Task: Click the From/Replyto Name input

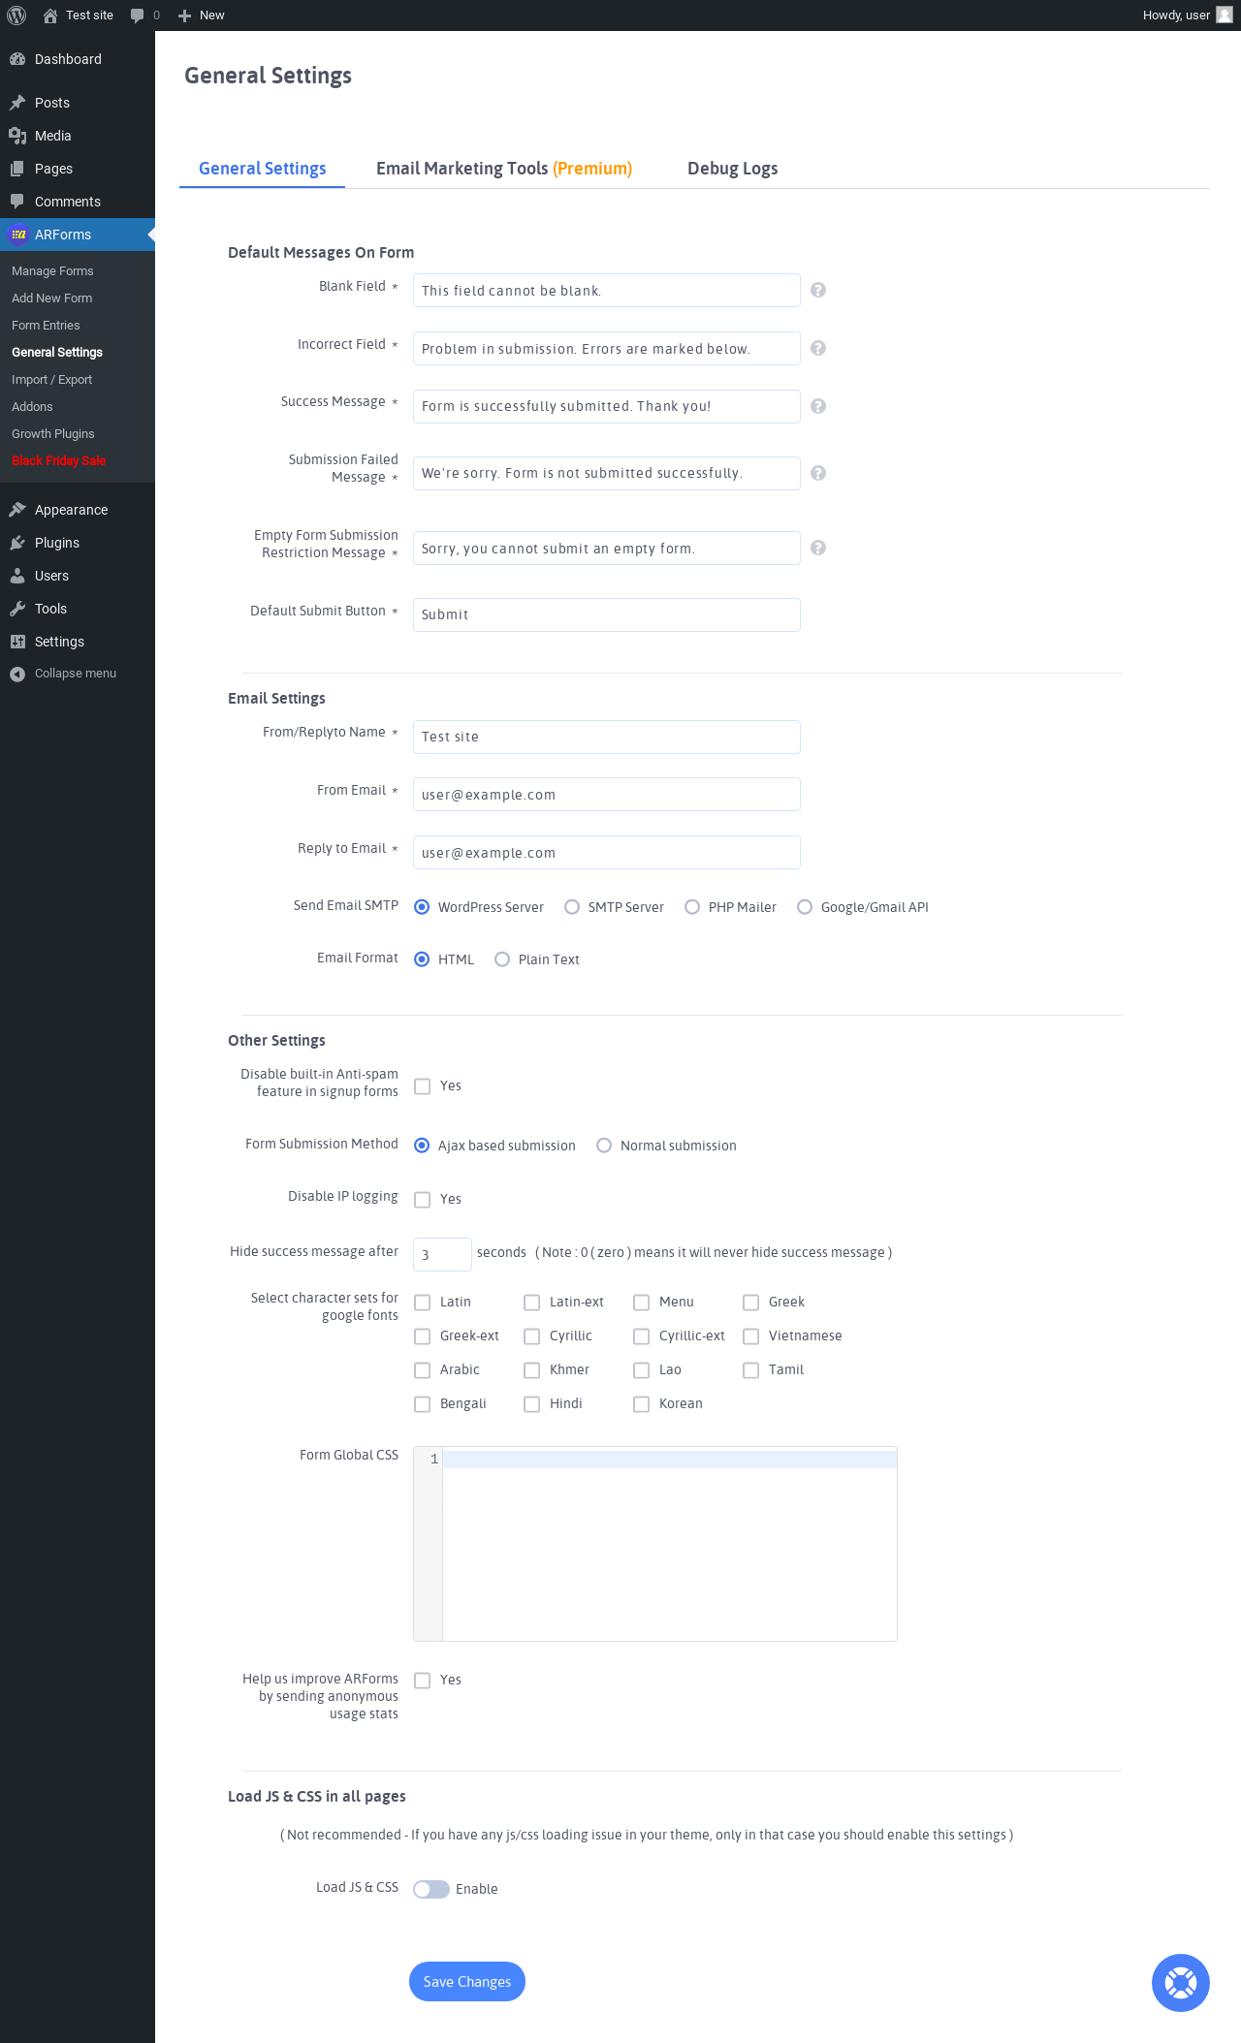Action: click(607, 737)
